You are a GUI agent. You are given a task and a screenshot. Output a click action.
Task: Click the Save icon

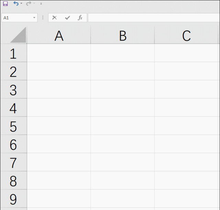pyautogui.click(x=5, y=4)
